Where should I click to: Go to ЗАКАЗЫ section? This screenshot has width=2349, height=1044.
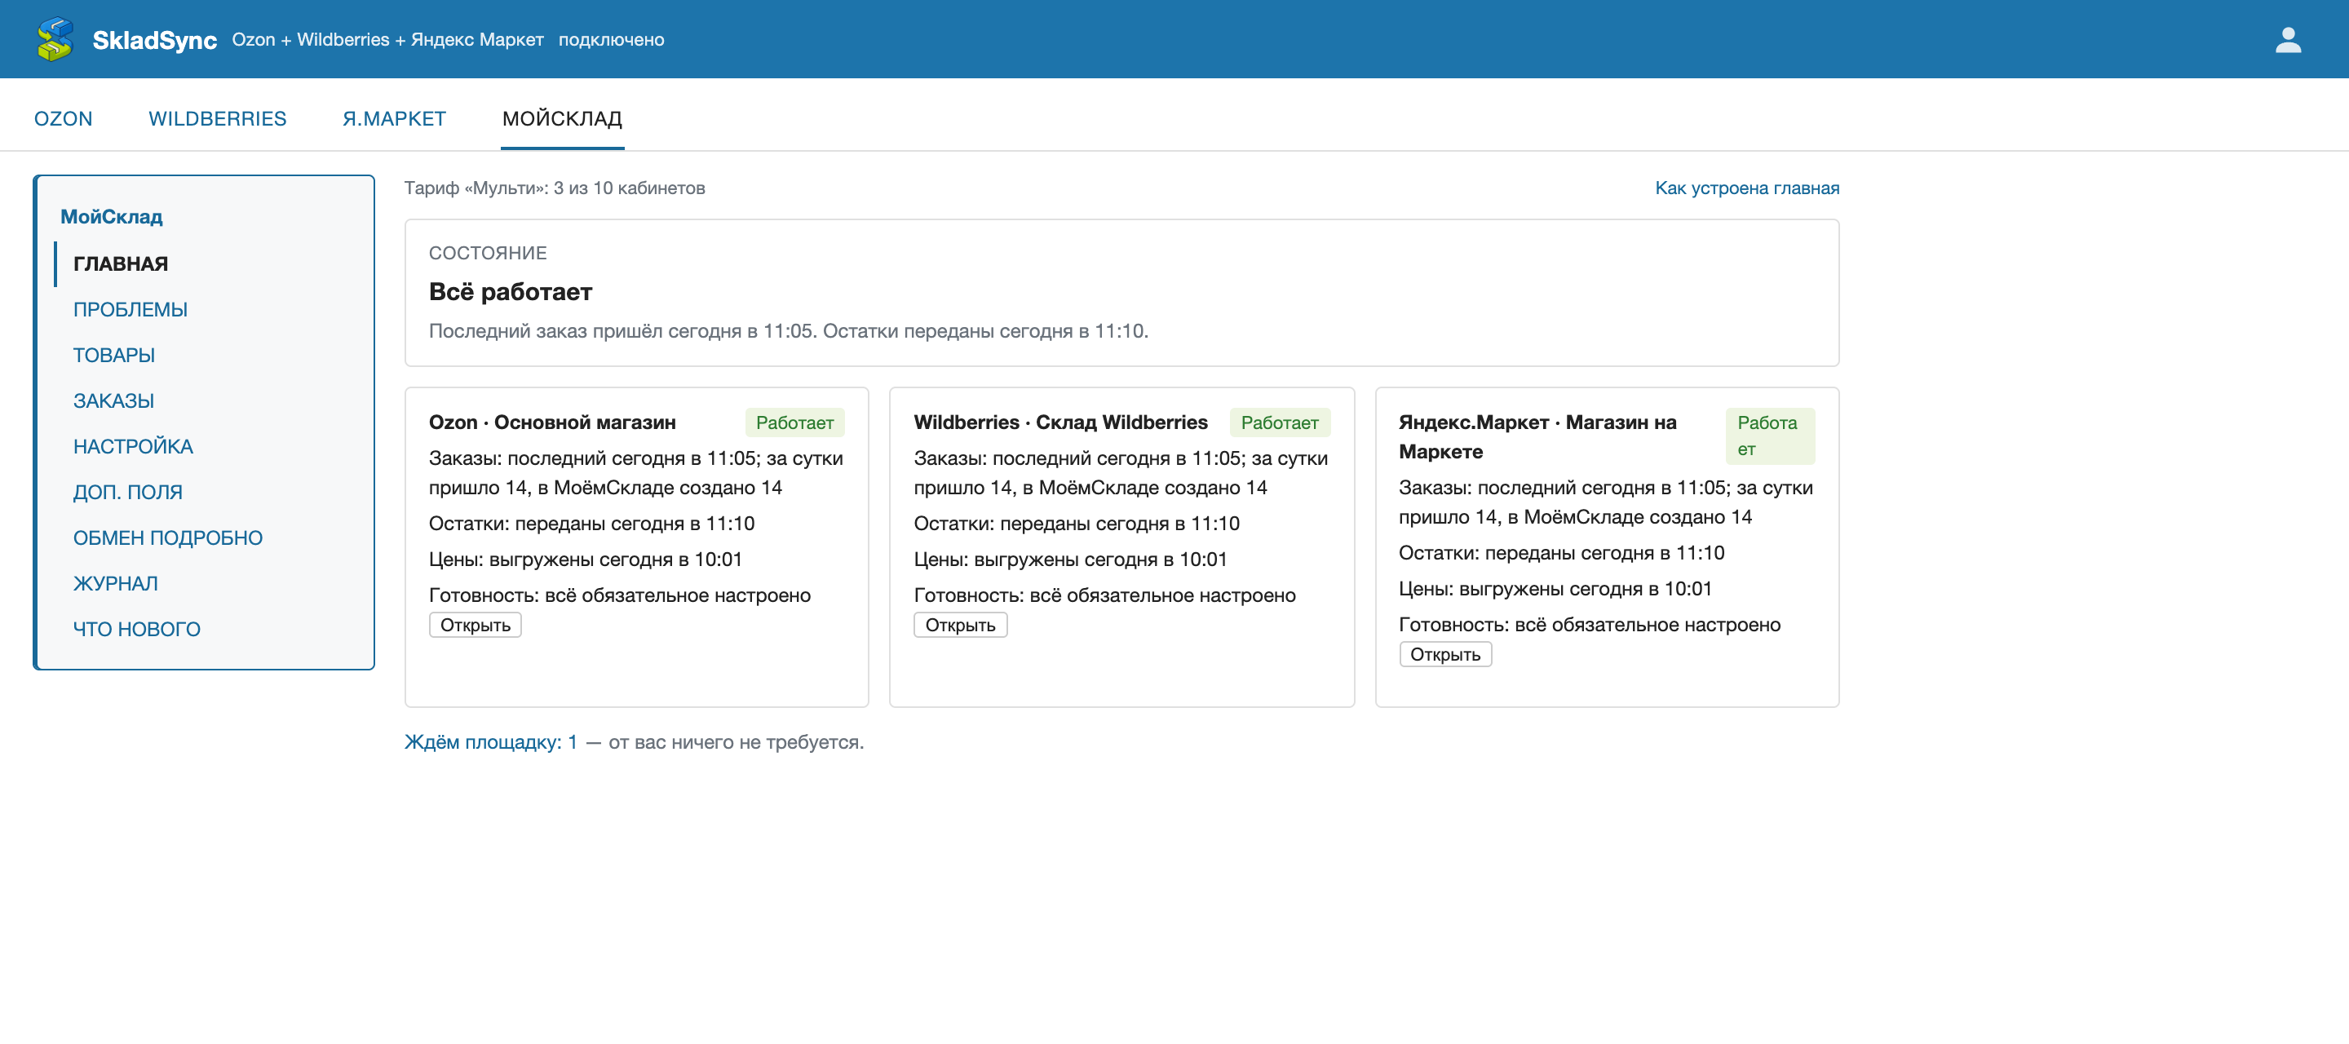coord(113,400)
